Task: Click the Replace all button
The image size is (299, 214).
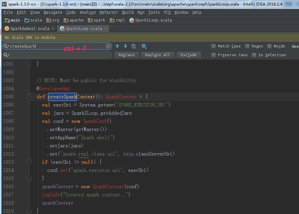Action: [158, 55]
